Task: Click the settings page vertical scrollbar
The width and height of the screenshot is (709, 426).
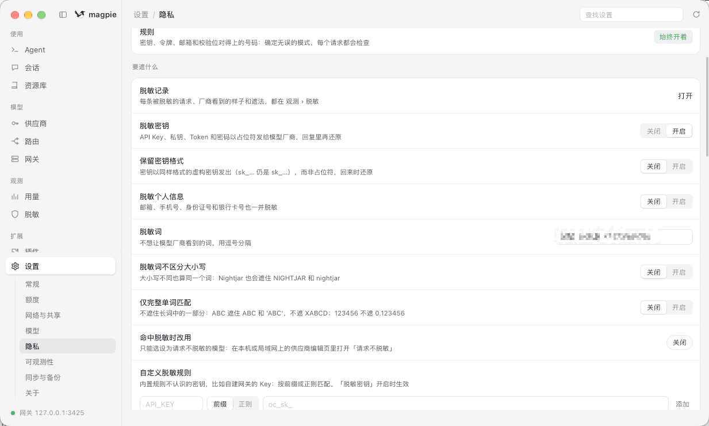Action: click(706, 106)
